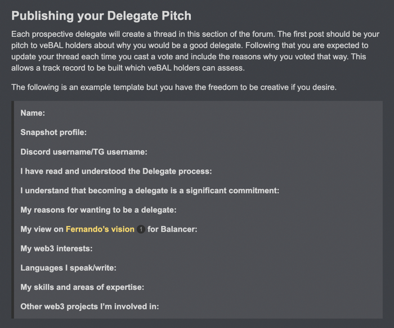
Task: Click the link click-count badge showing 1
Action: click(x=141, y=229)
